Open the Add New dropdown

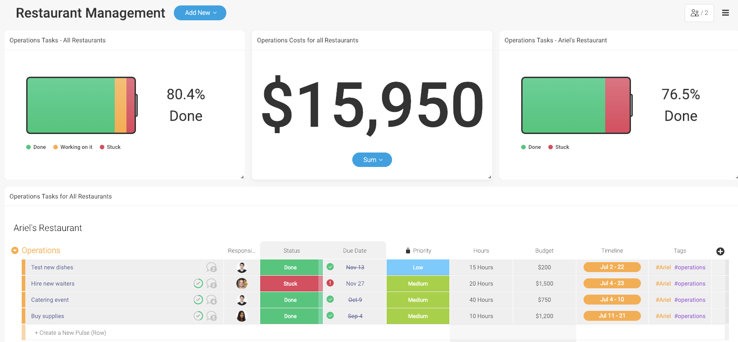(x=200, y=13)
